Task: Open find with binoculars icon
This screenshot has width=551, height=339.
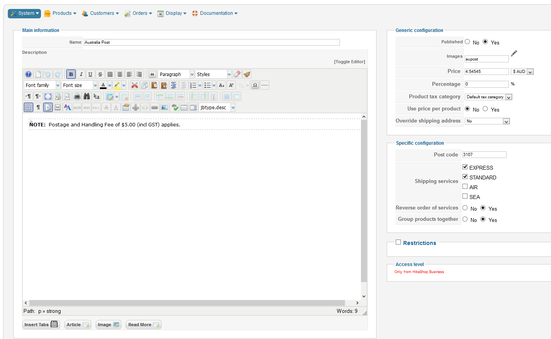Action: coord(87,96)
